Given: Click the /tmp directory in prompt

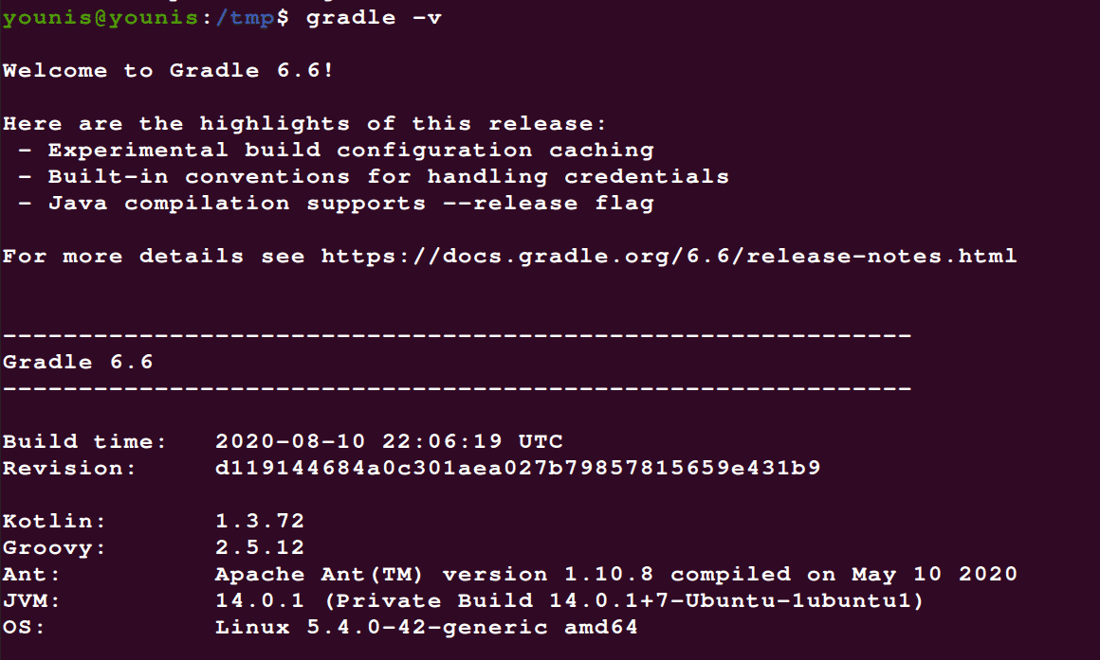Looking at the screenshot, I should pyautogui.click(x=245, y=18).
